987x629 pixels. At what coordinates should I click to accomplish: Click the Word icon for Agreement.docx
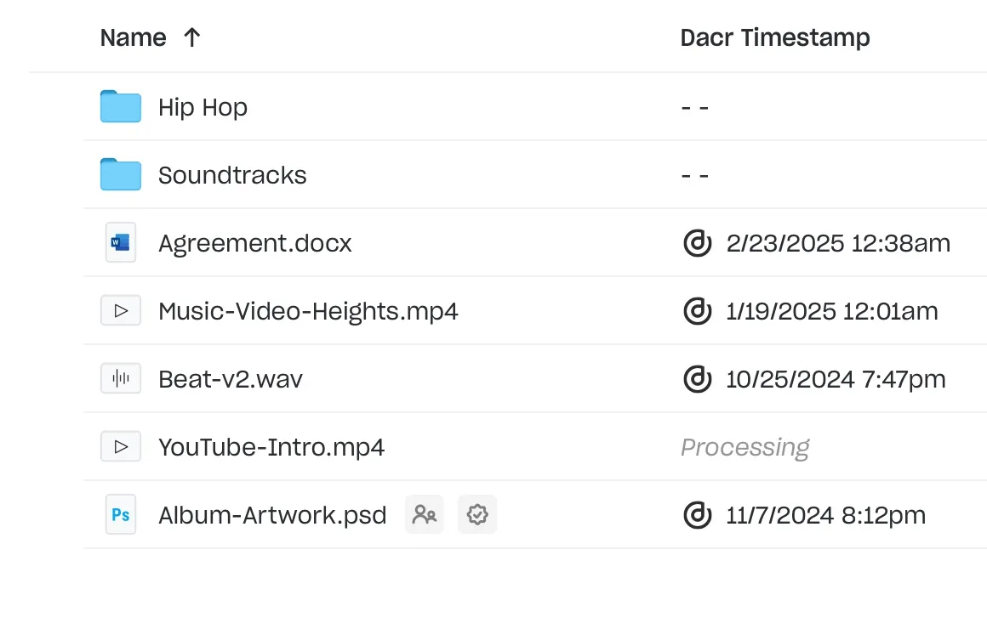[x=121, y=243]
